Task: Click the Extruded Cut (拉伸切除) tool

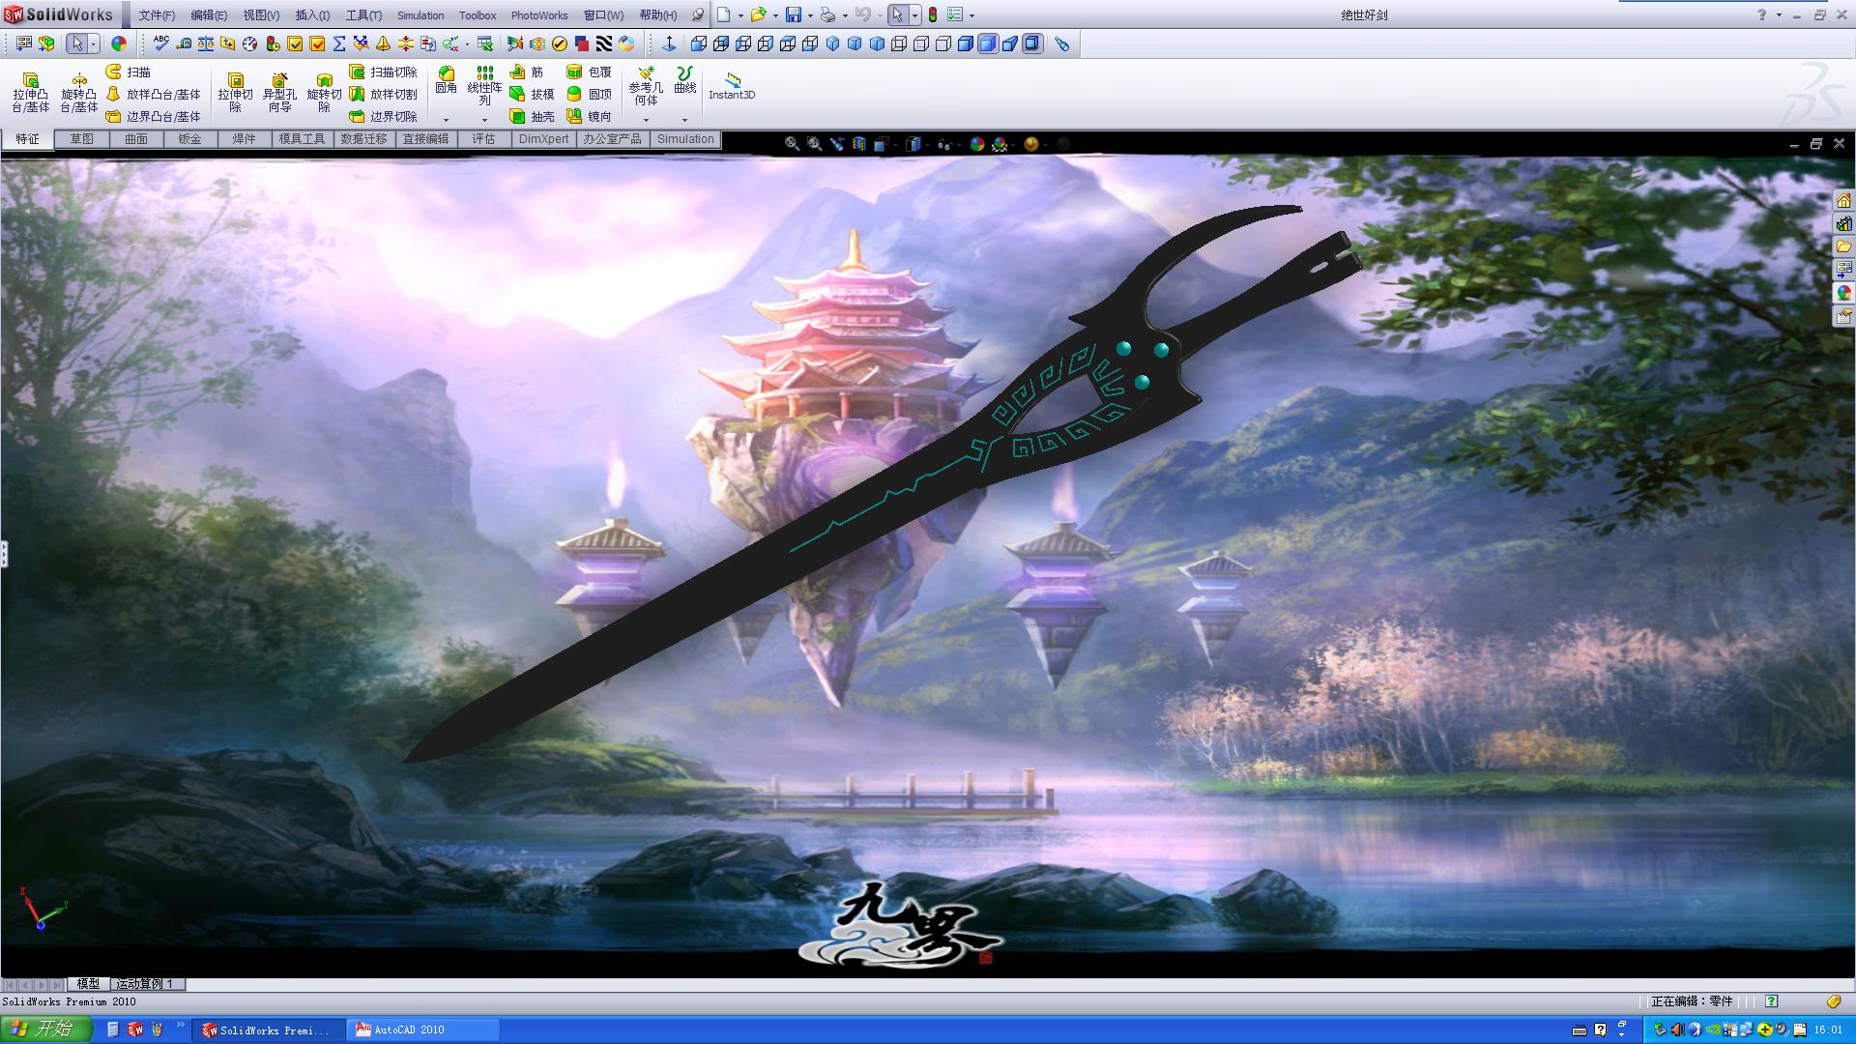Action: [235, 92]
